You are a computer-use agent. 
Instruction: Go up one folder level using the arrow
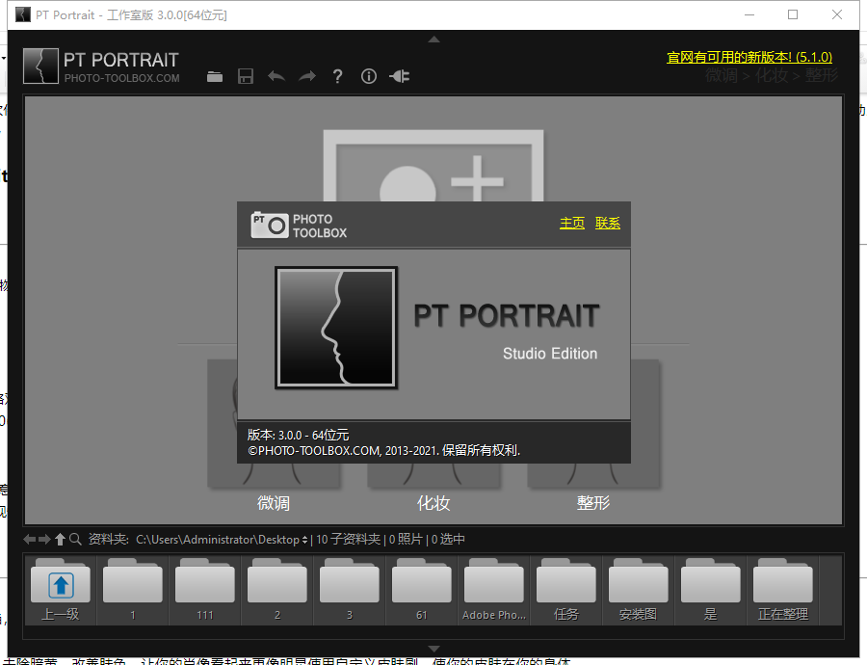tap(61, 539)
